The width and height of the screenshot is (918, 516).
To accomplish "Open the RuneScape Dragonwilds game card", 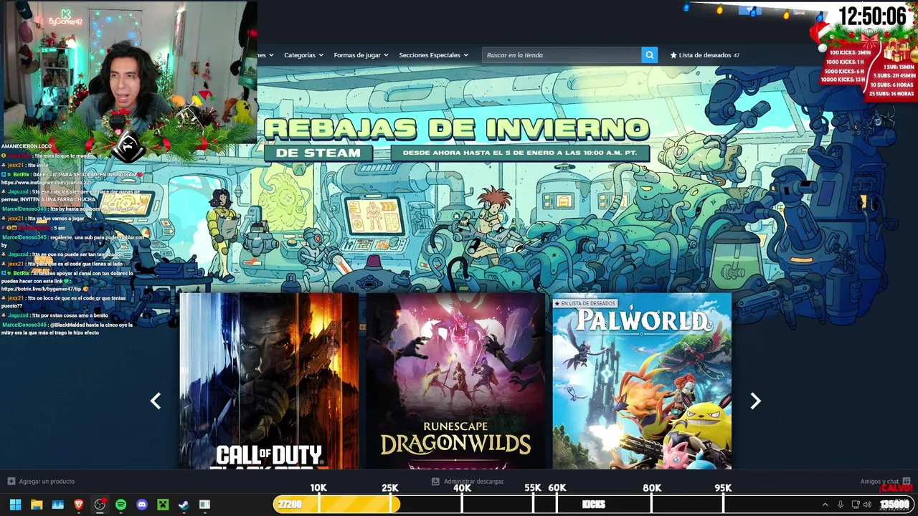I will pos(455,381).
